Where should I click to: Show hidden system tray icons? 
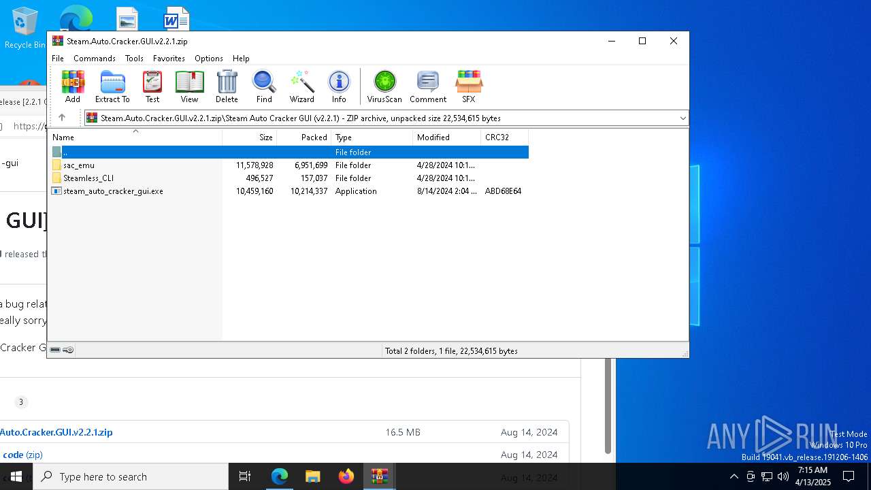pyautogui.click(x=734, y=476)
